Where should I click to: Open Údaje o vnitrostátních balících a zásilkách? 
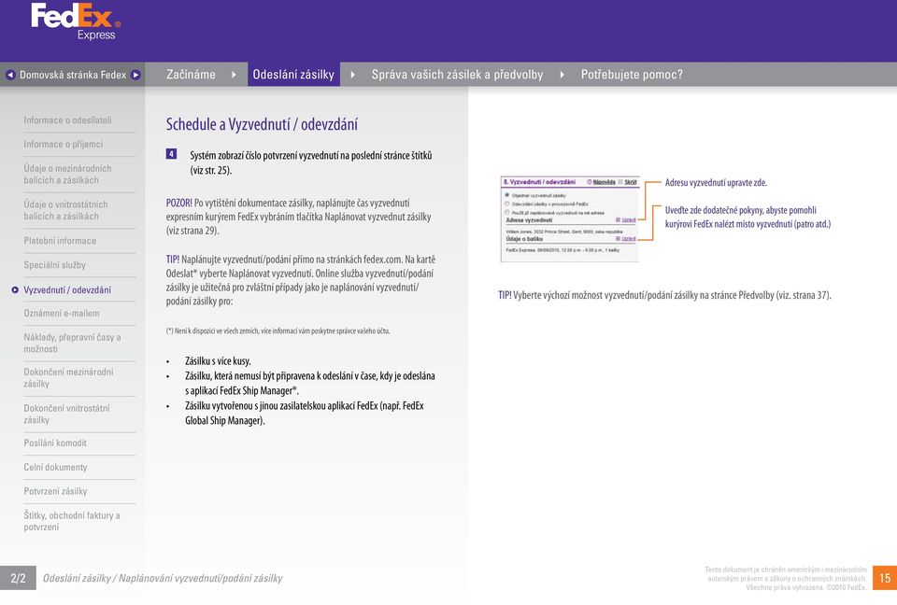click(x=65, y=210)
